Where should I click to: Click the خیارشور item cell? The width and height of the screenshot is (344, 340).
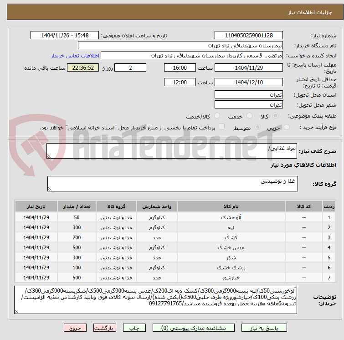(231, 278)
